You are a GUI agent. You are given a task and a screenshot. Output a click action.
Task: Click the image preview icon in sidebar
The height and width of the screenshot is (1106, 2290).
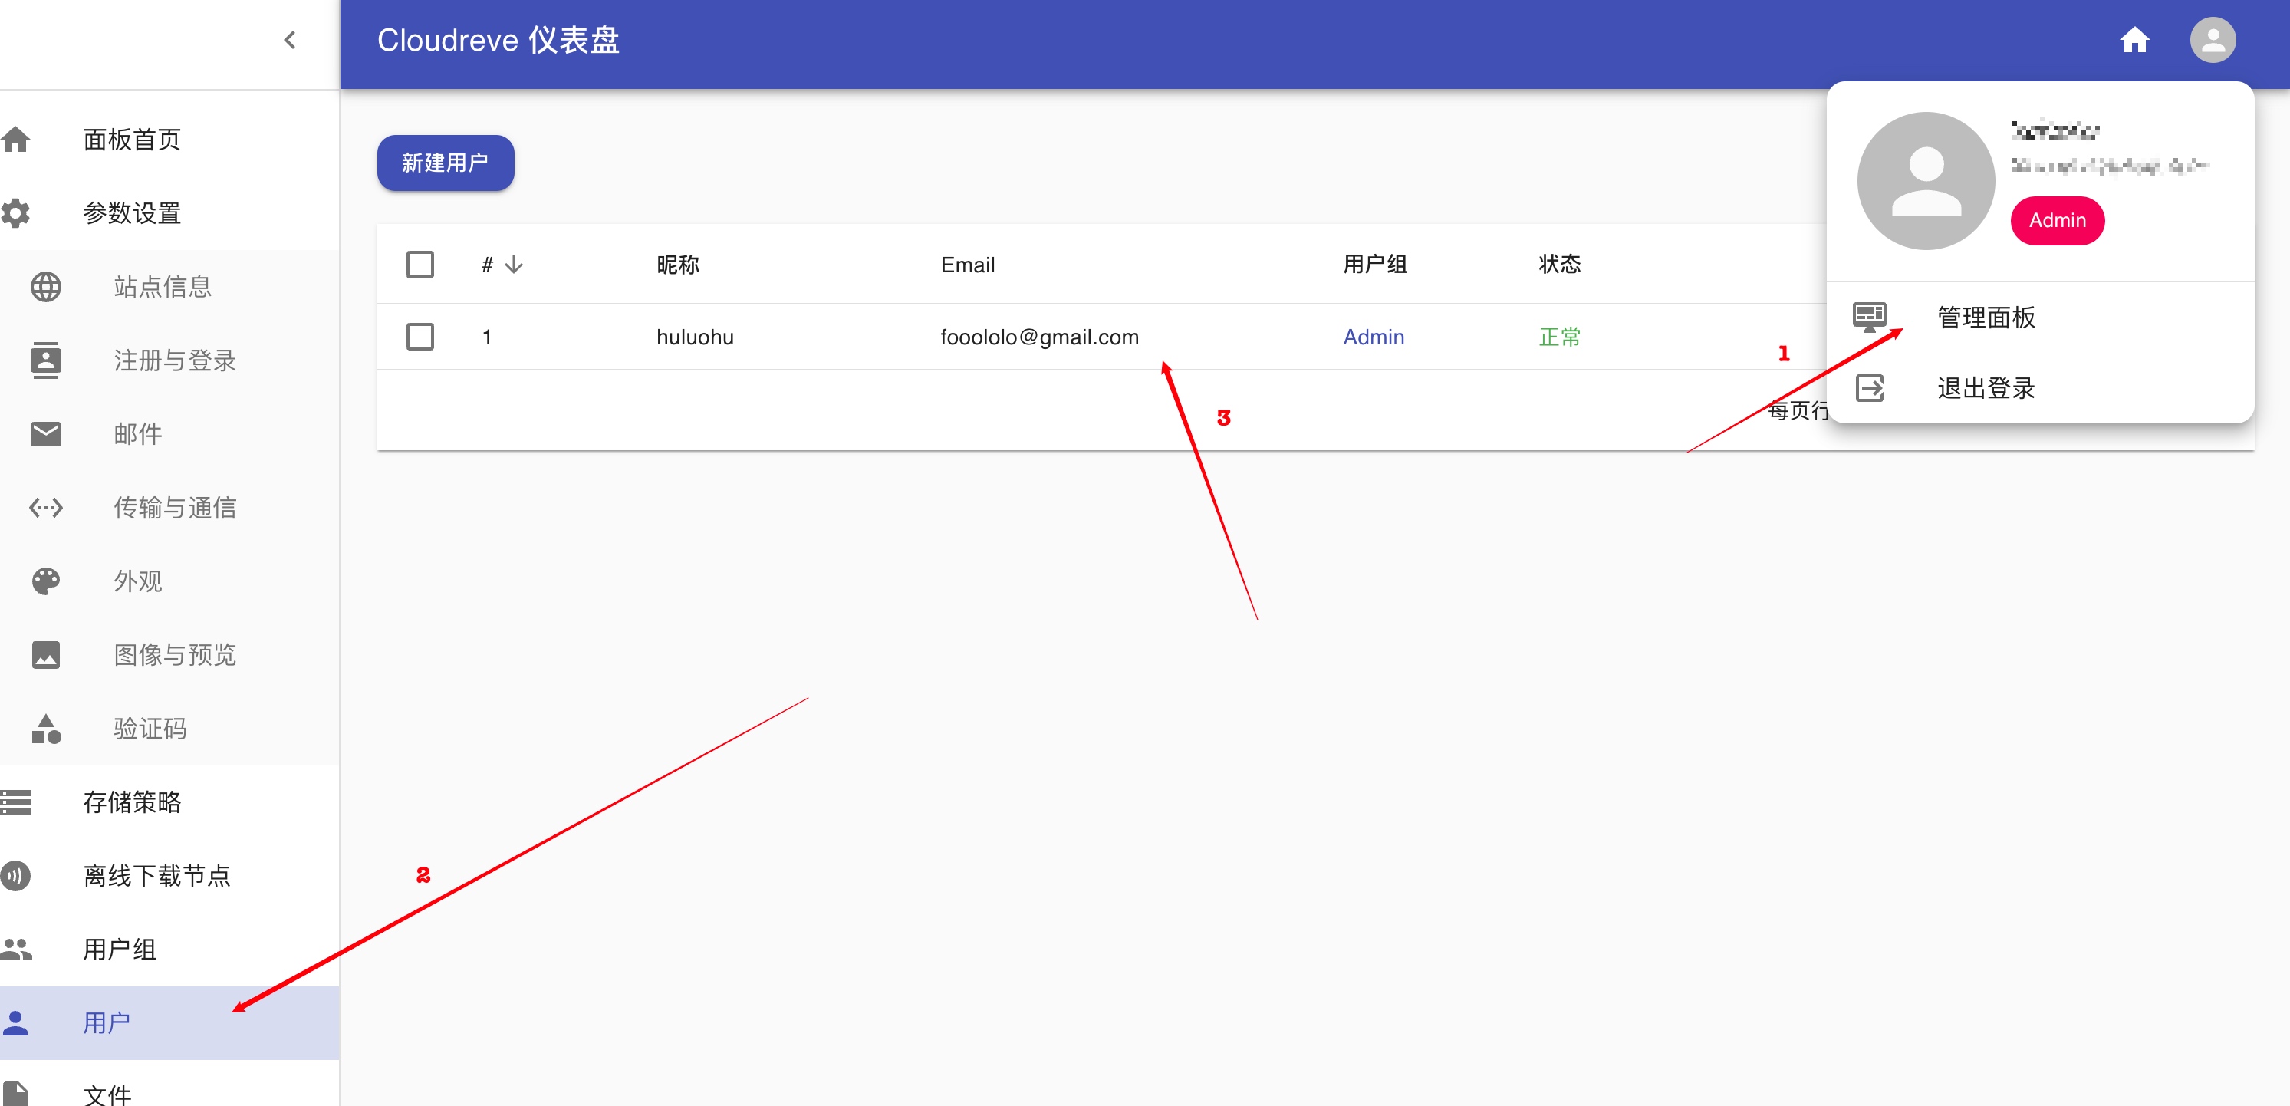click(x=45, y=655)
